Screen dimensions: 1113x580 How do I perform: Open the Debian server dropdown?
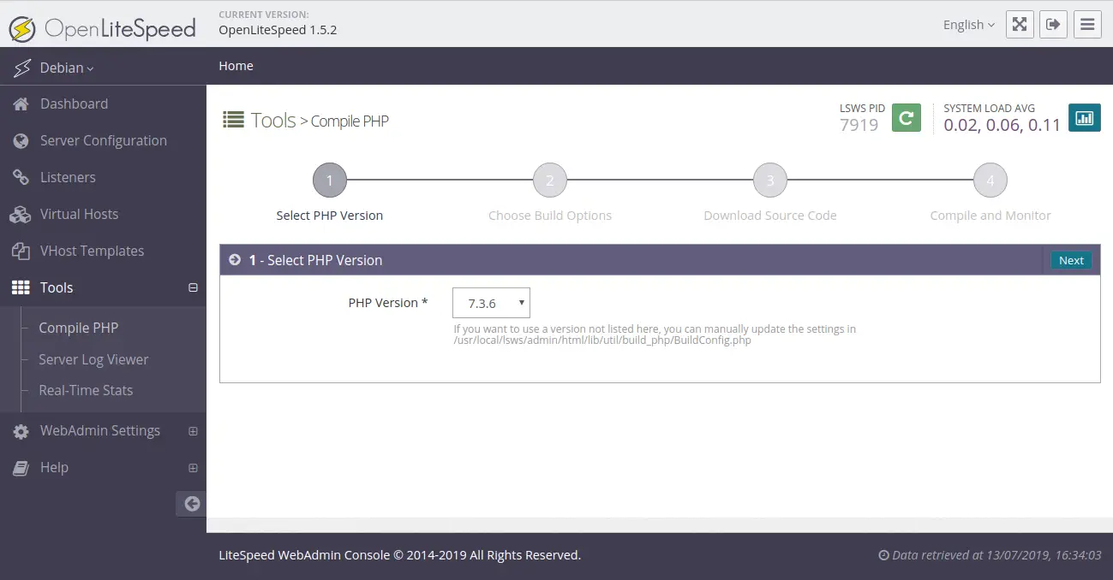coord(67,68)
